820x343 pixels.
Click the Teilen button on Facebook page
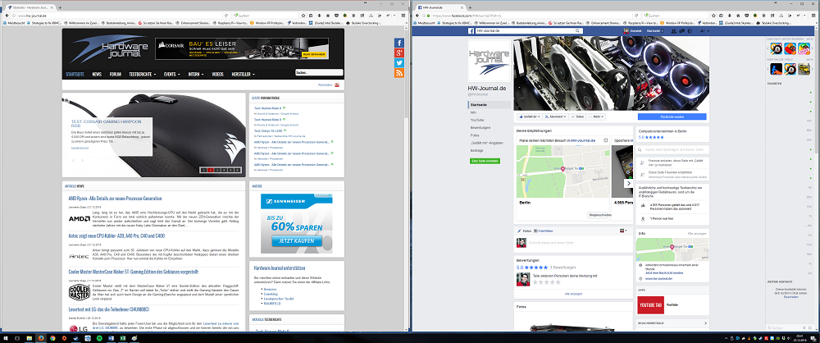coord(576,117)
